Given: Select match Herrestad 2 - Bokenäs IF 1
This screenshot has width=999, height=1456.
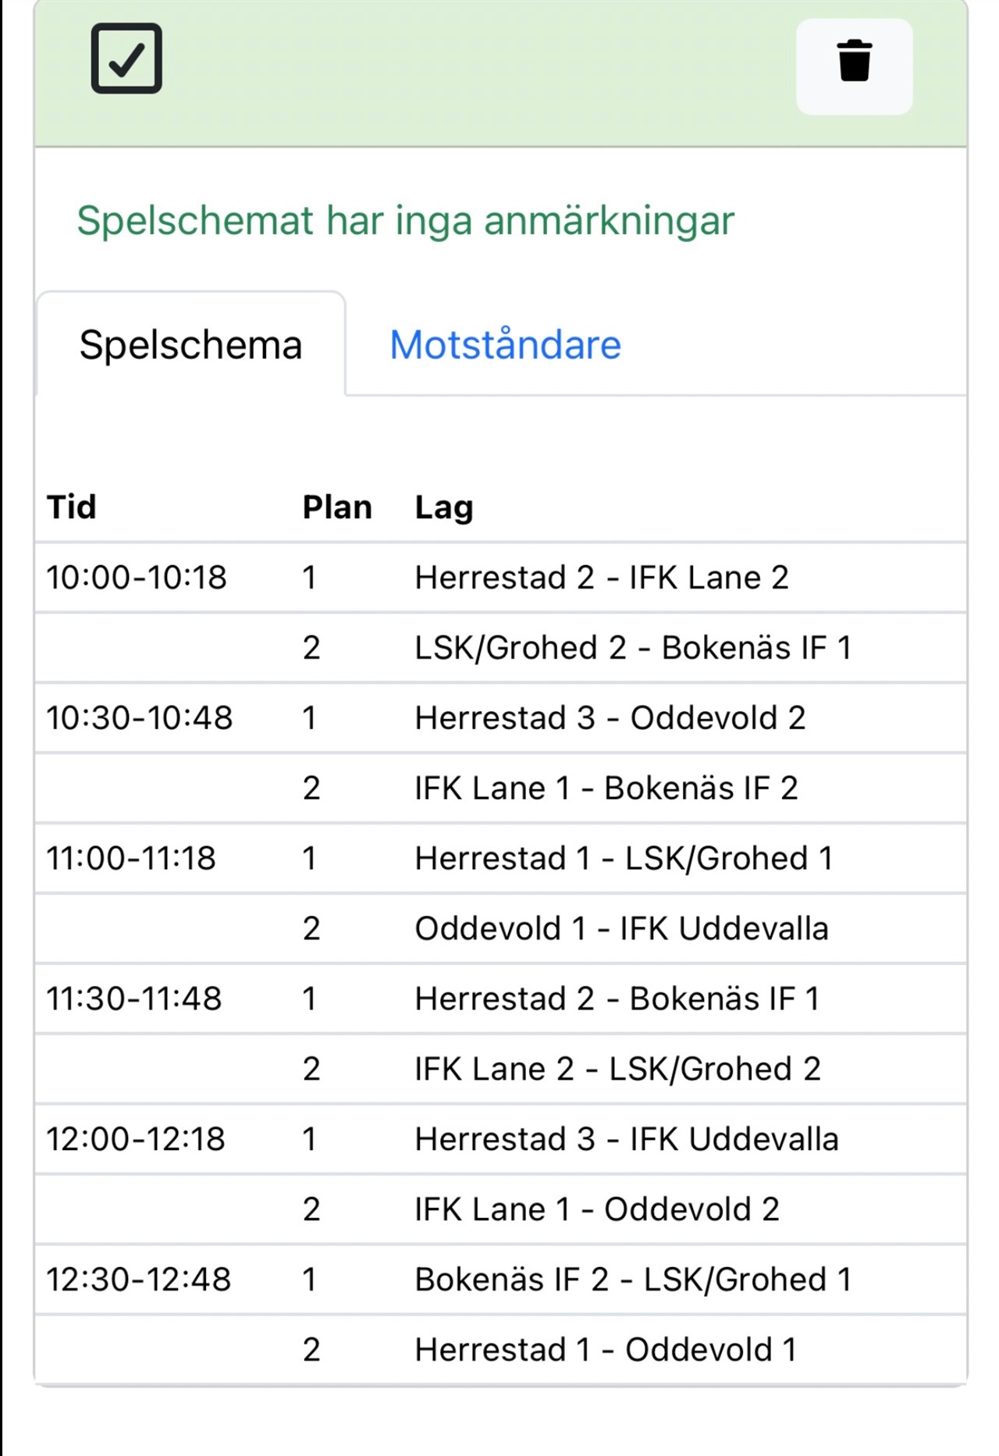Looking at the screenshot, I should (617, 999).
